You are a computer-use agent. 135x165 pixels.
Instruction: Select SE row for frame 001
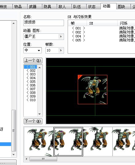(x=101, y=28)
